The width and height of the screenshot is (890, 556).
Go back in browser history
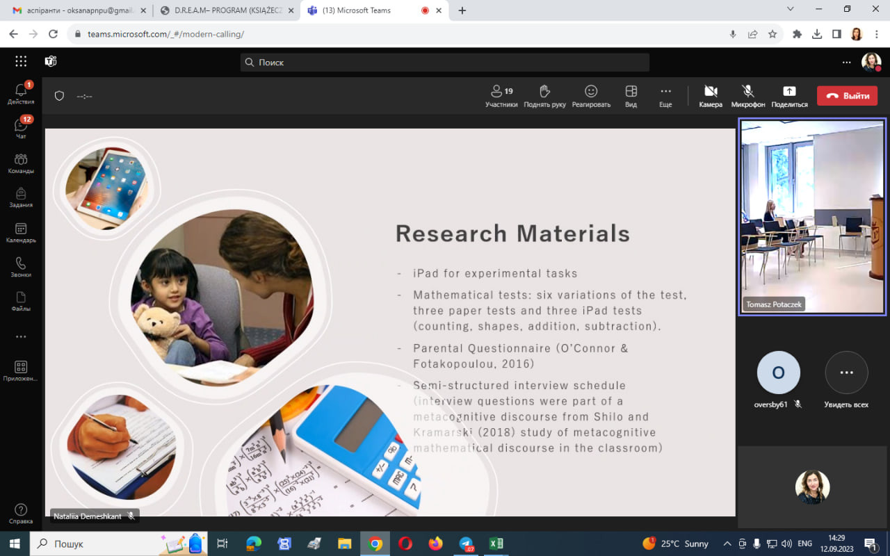pyautogui.click(x=13, y=33)
